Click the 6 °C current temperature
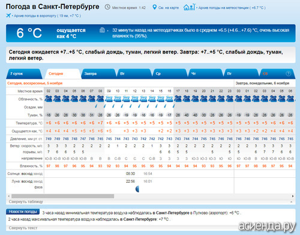Image resolution: width=300 pixels, height=235 pixels. pos(29,33)
